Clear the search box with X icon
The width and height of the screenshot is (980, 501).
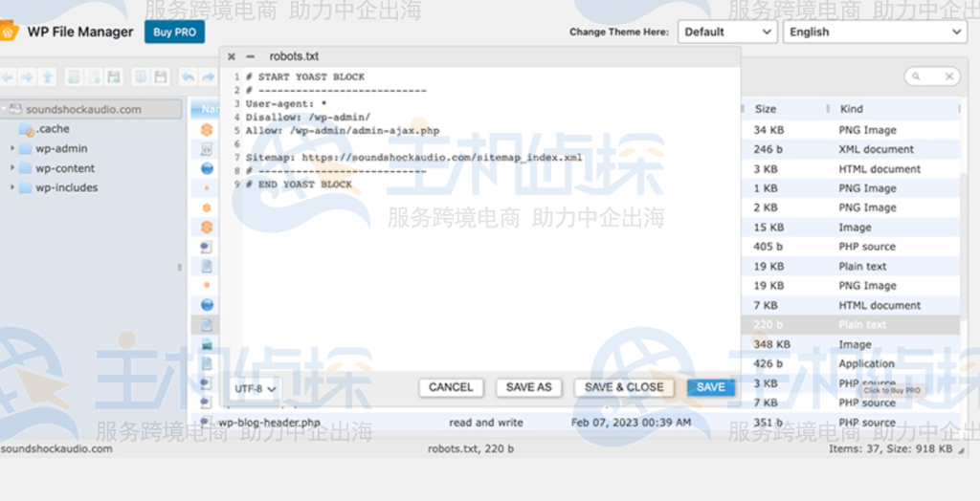click(x=949, y=76)
